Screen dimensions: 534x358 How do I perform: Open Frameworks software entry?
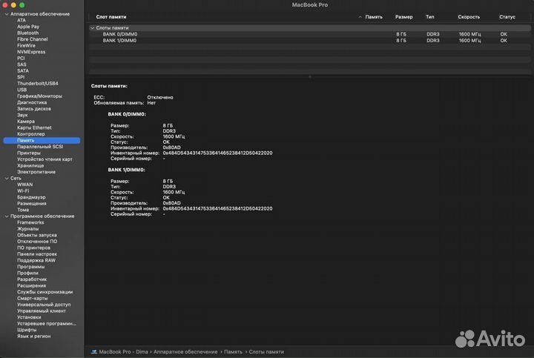[30, 222]
